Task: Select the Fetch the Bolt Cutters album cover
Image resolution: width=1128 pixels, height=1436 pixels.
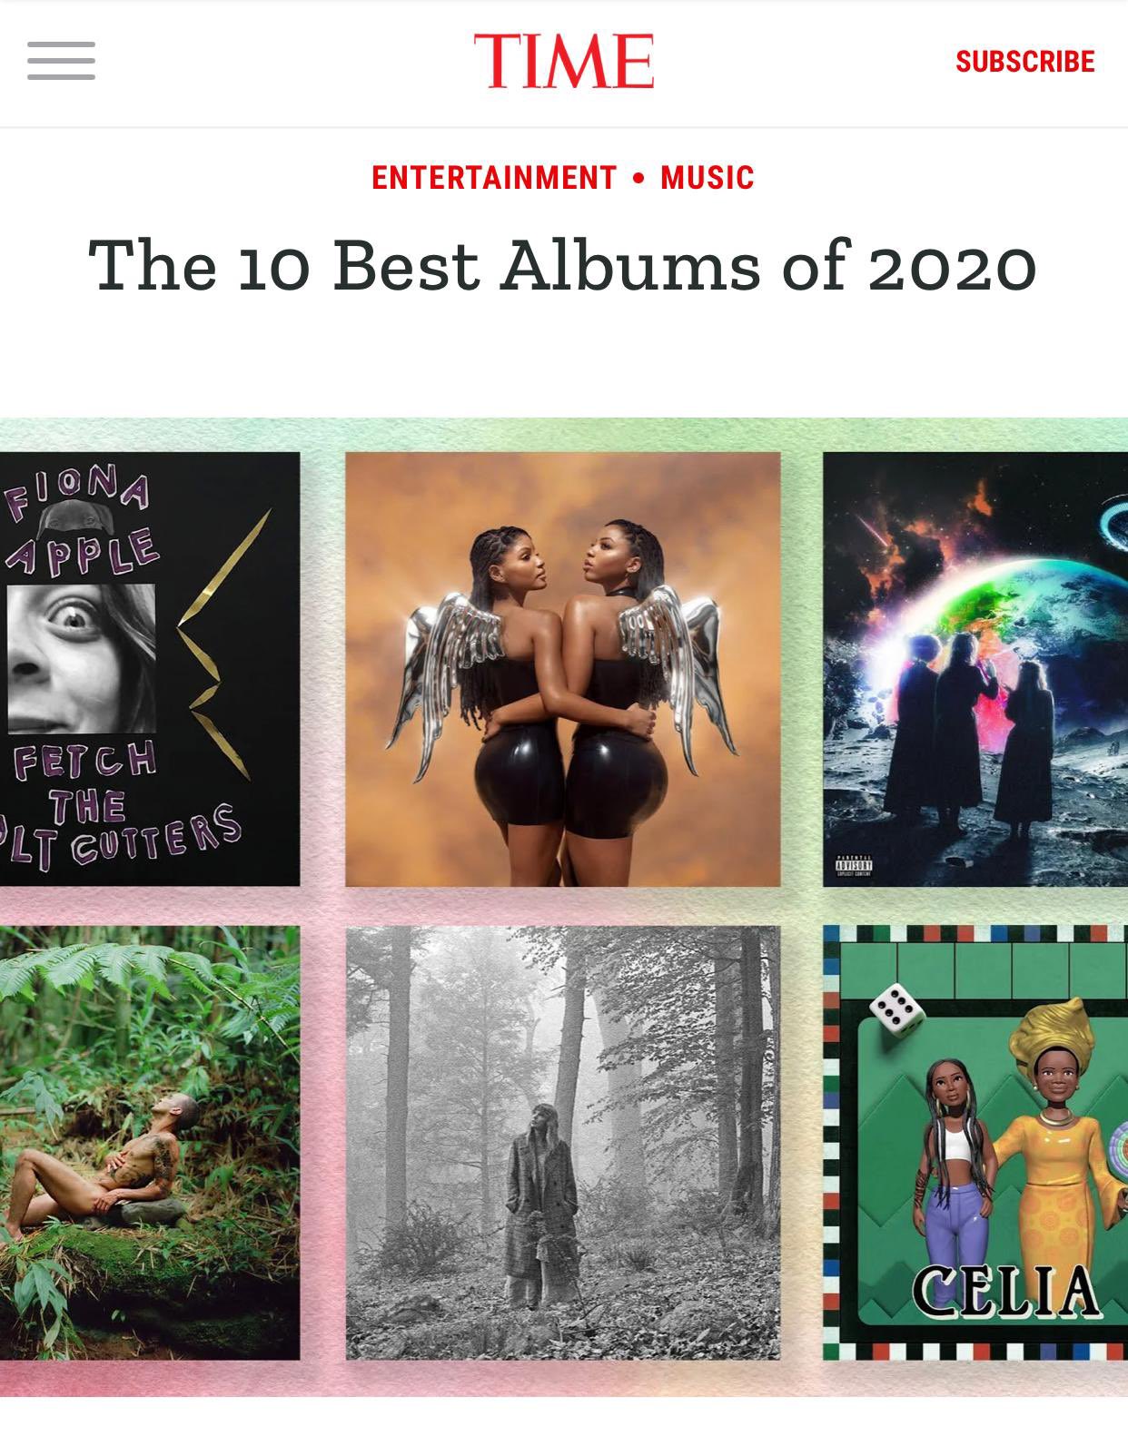Action: 150,669
